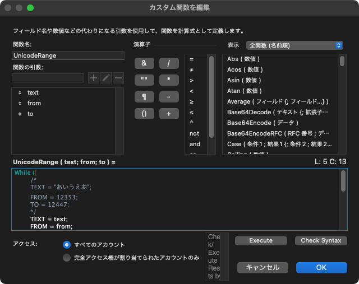Select the from parameter row

(63, 104)
